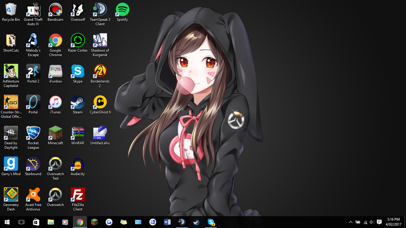Select the Borderlands 2 icon

100,76
